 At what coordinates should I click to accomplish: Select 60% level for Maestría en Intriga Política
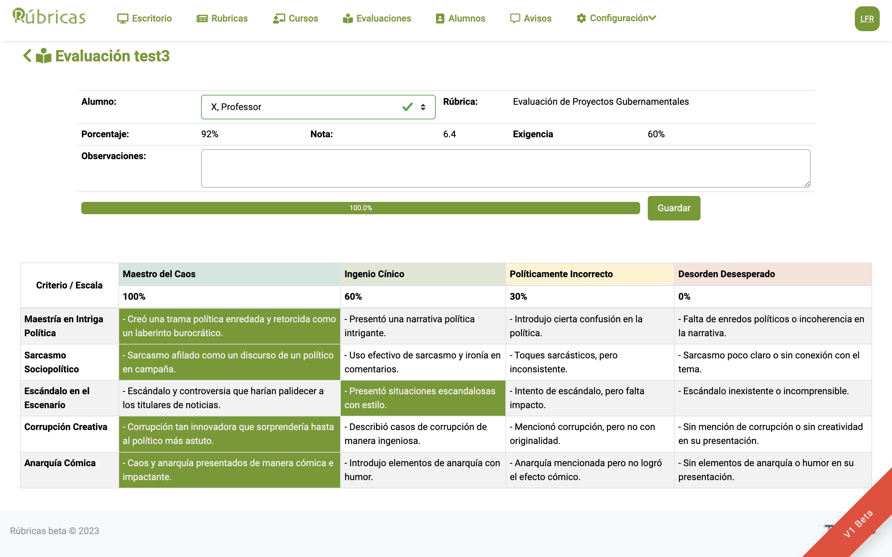[422, 326]
